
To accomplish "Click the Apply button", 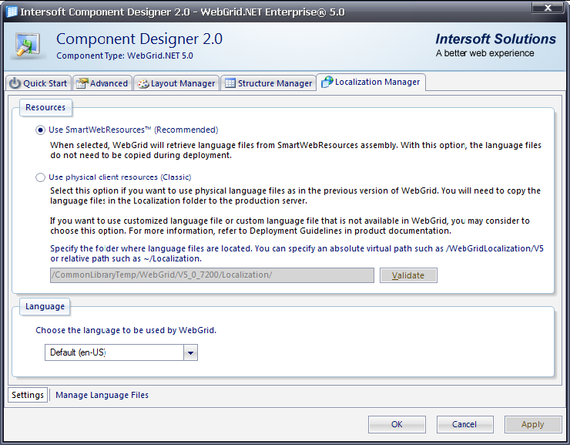I will point(533,424).
